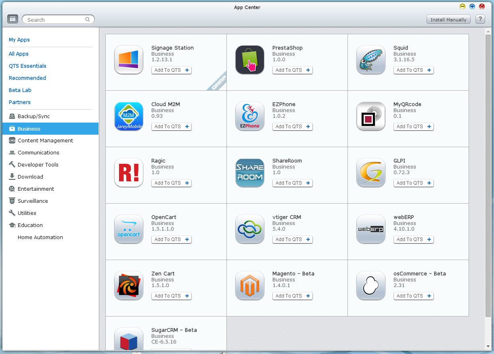Screen dimensions: 494x354
Task: Open help with the question mark button
Action: (x=480, y=19)
